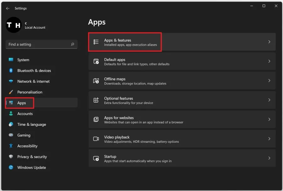Click the Apps & features list icon
Screen dimensions: 283x191
pos(96,42)
